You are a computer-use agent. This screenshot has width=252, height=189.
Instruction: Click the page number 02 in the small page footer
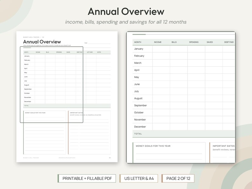(x=110, y=158)
